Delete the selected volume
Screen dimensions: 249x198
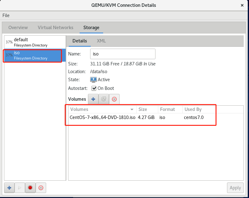(114, 99)
